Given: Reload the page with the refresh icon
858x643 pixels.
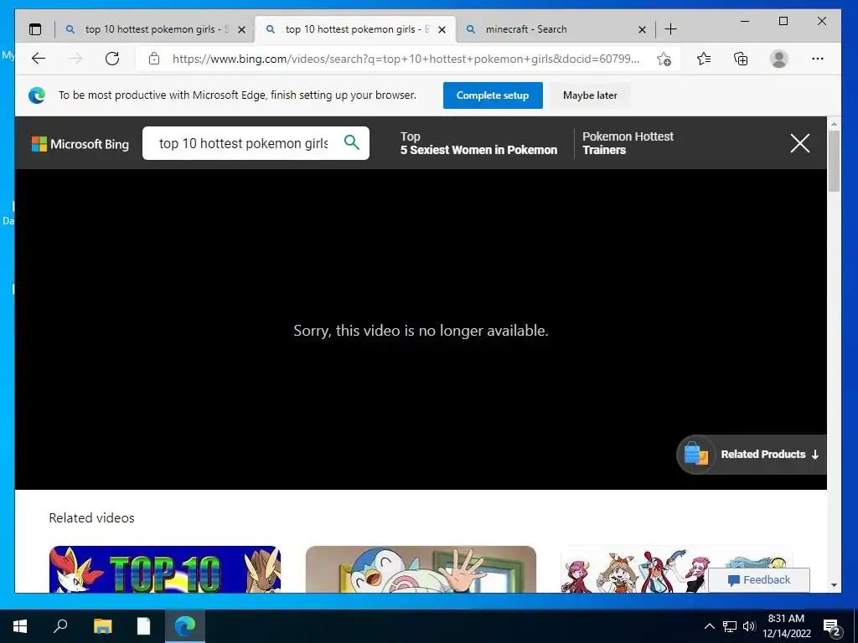Looking at the screenshot, I should point(112,59).
